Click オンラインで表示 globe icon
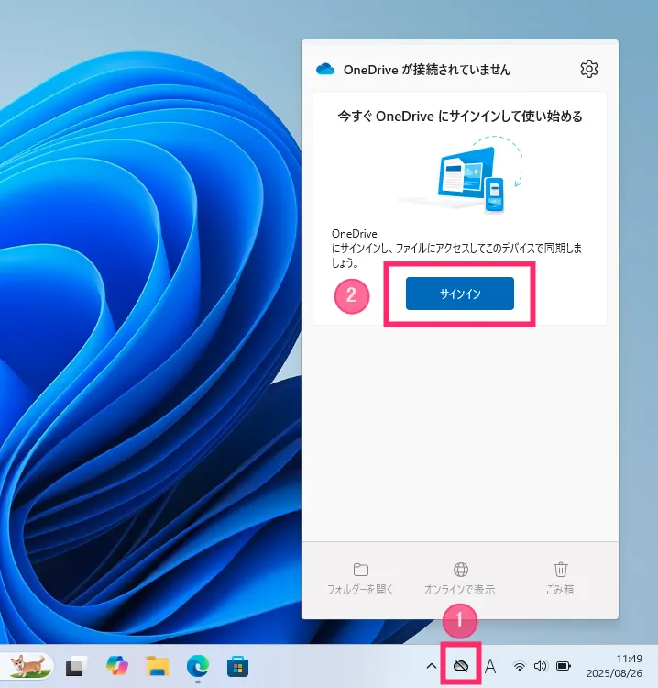 460,570
